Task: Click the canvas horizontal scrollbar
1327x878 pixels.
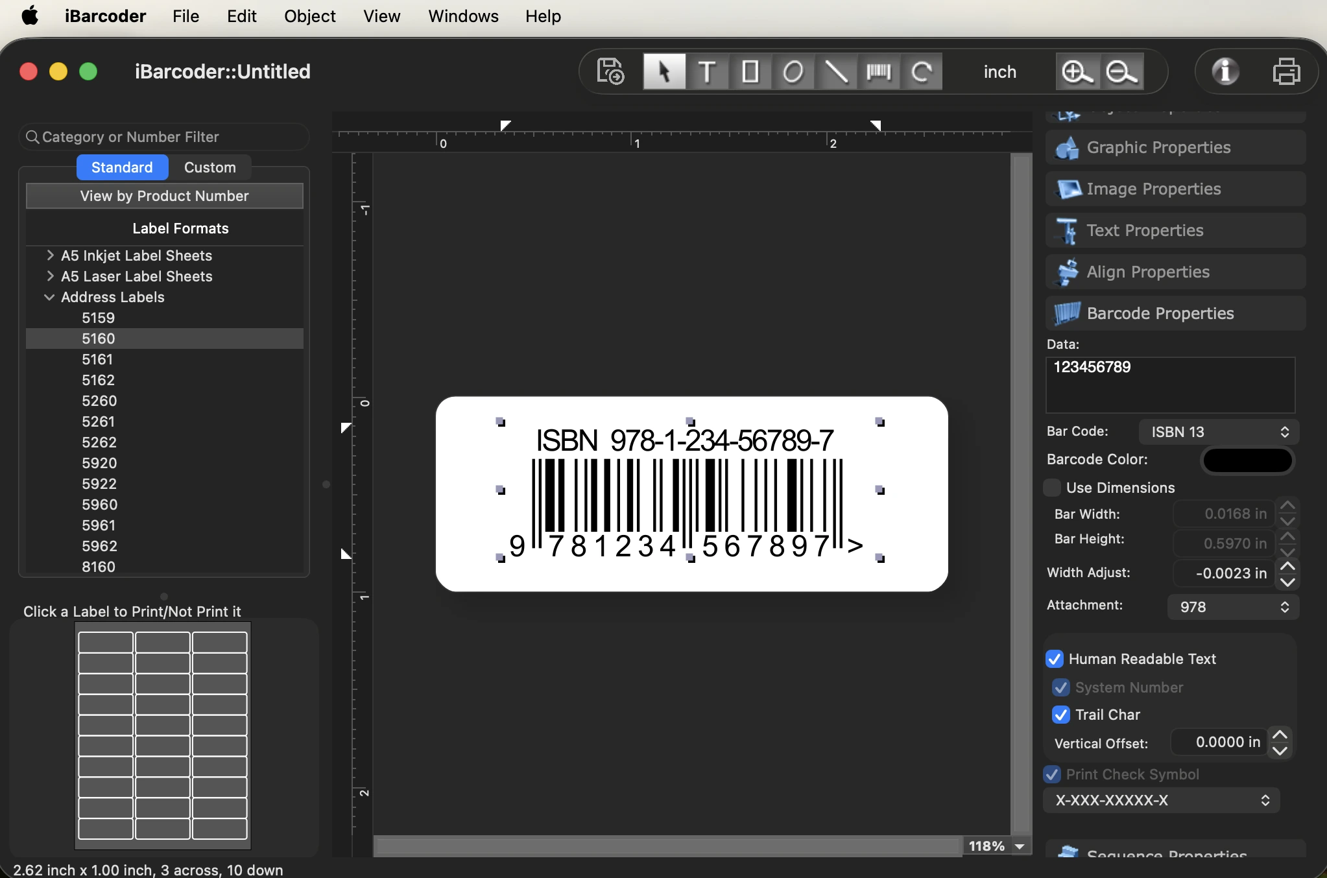Action: (x=667, y=846)
